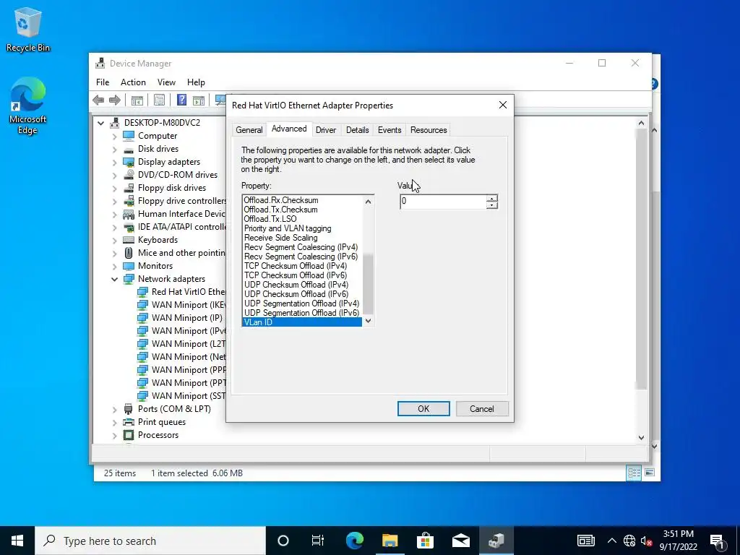Screen dimensions: 740x555
Task: Click OK in adapter properties dialog
Action: 423,409
